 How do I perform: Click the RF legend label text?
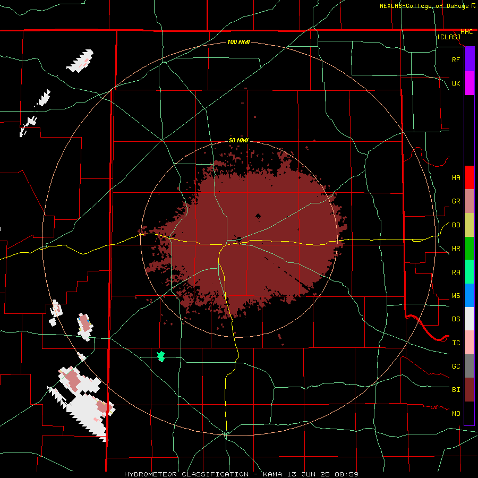click(x=456, y=59)
